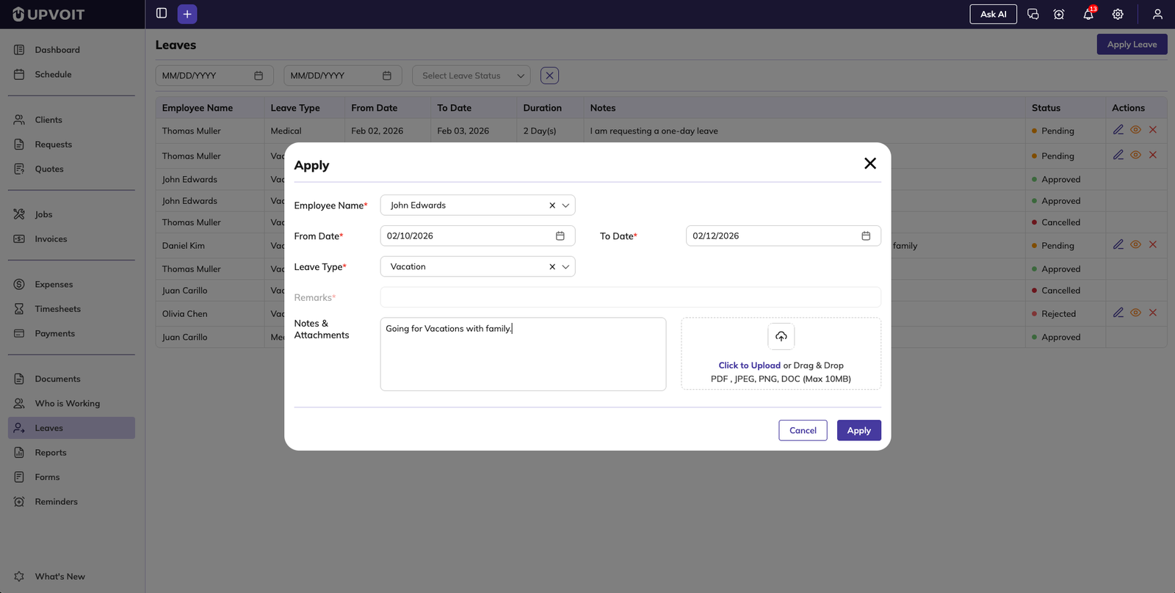Open calendar of second date filter
Viewport: 1175px width, 593px height.
click(387, 76)
